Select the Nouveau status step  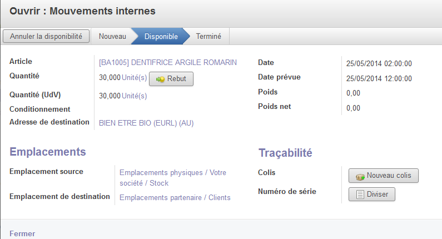click(112, 36)
